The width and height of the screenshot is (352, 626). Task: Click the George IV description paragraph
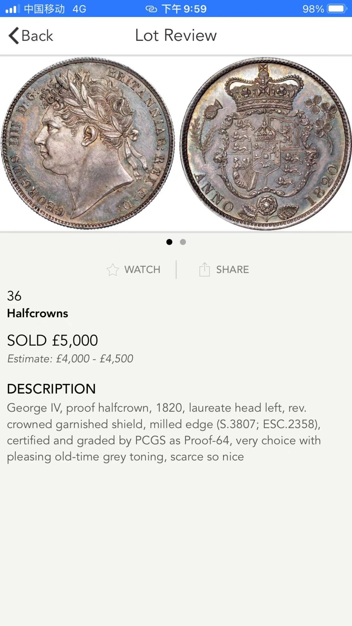tap(163, 432)
